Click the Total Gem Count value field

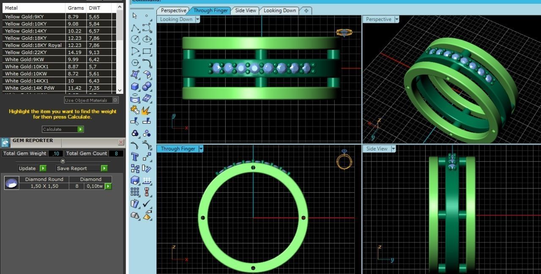116,153
